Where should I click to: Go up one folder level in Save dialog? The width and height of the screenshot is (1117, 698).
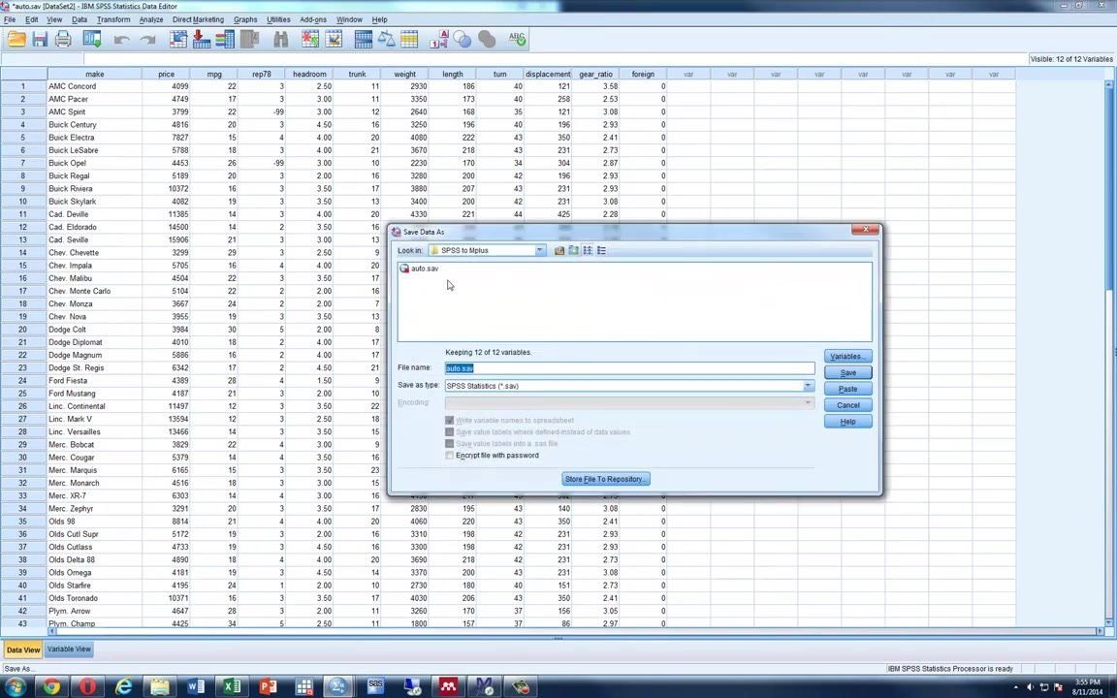(x=559, y=251)
